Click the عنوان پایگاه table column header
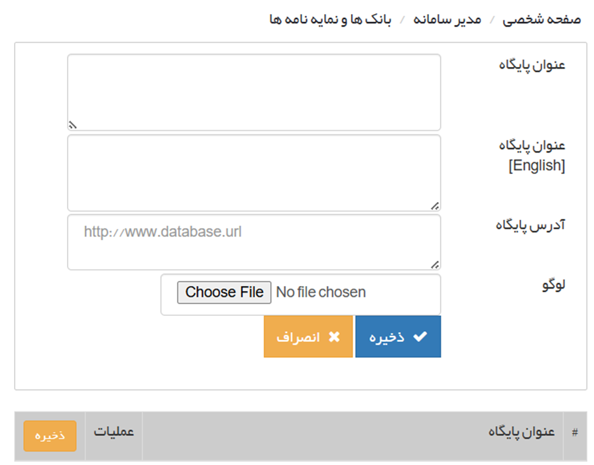 point(522,432)
